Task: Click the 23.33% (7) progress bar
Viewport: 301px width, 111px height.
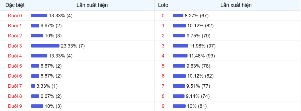Action: click(45, 46)
